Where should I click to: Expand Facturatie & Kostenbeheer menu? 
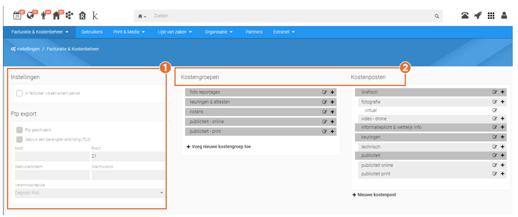coord(40,32)
